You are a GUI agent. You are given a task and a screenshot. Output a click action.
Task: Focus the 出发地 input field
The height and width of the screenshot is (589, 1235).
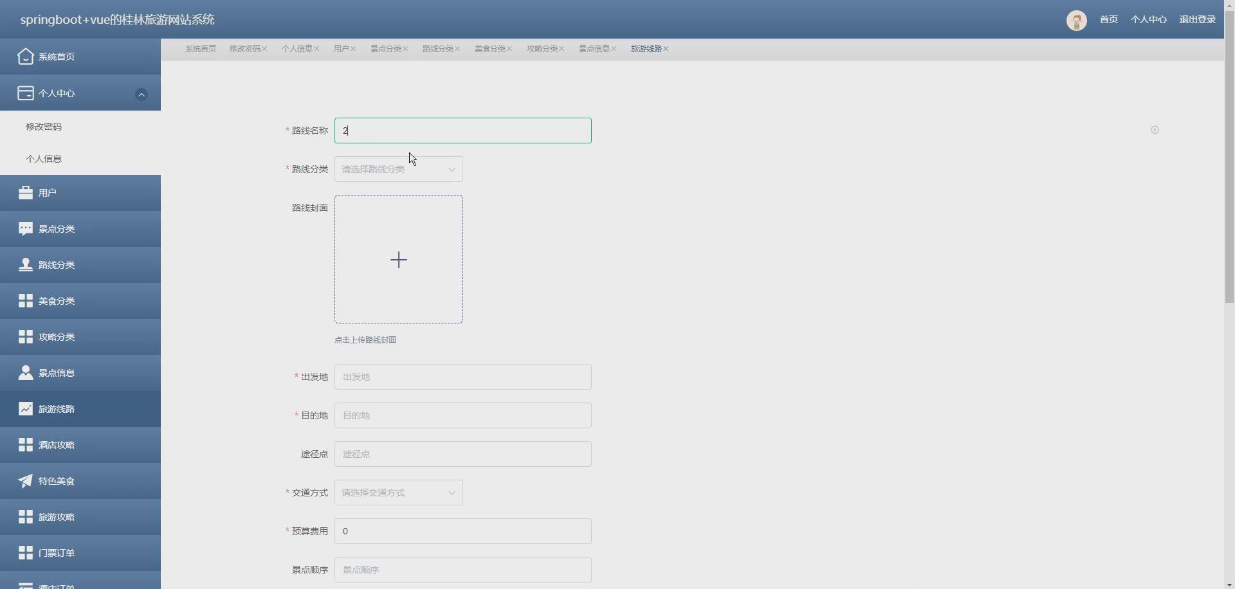pyautogui.click(x=463, y=377)
